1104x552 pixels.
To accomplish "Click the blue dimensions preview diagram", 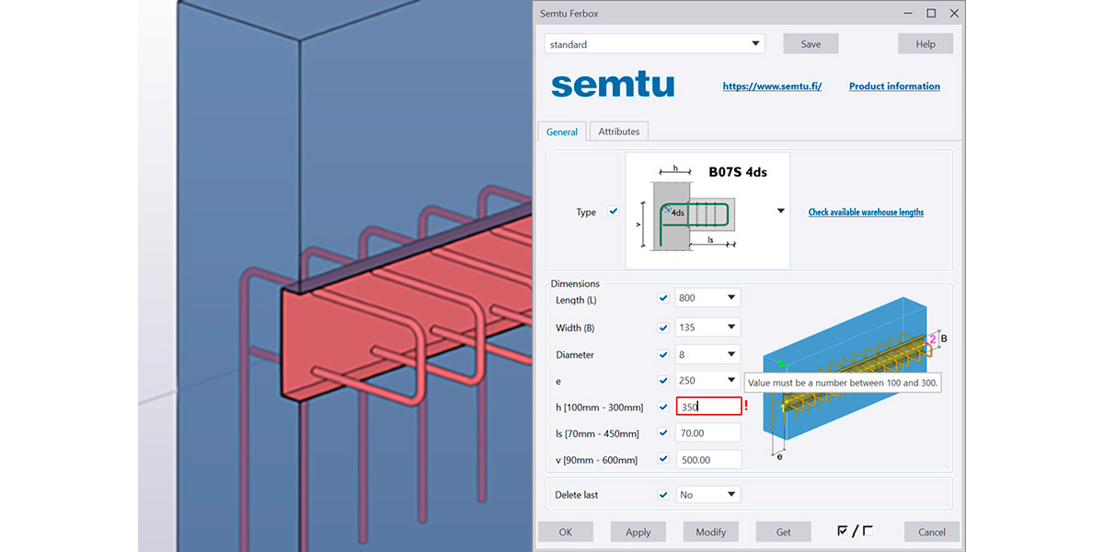I will pyautogui.click(x=853, y=377).
